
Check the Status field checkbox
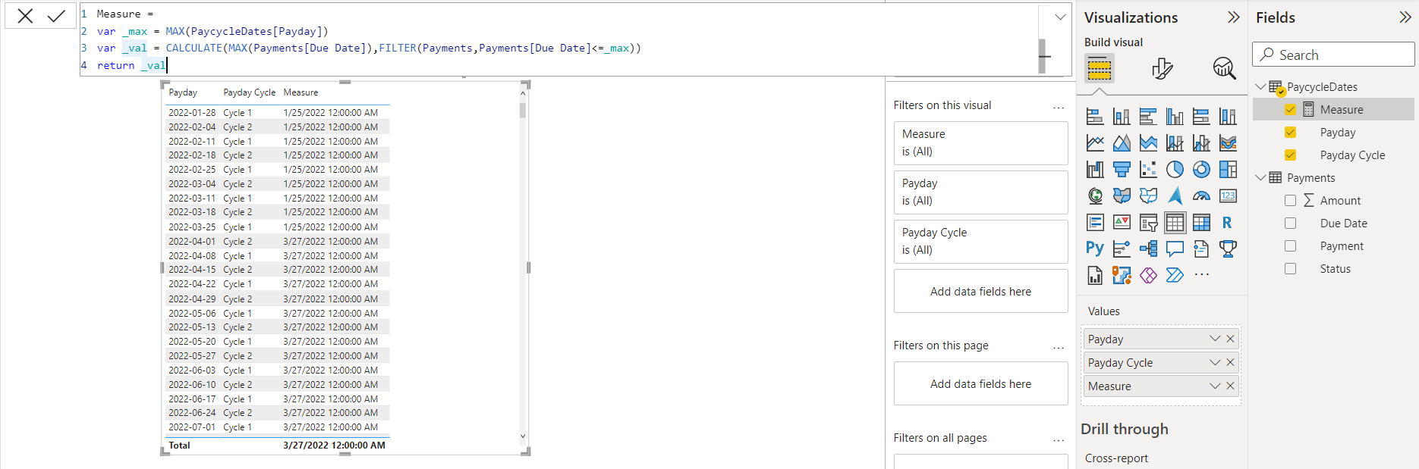coord(1290,268)
